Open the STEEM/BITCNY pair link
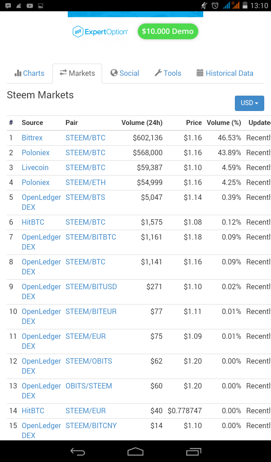Image resolution: width=271 pixels, height=462 pixels. pos(91,425)
